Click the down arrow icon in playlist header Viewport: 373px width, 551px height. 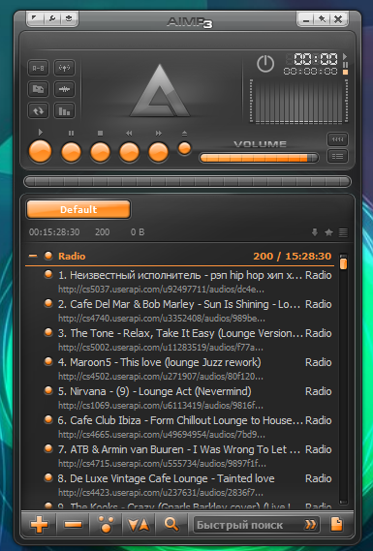click(315, 232)
